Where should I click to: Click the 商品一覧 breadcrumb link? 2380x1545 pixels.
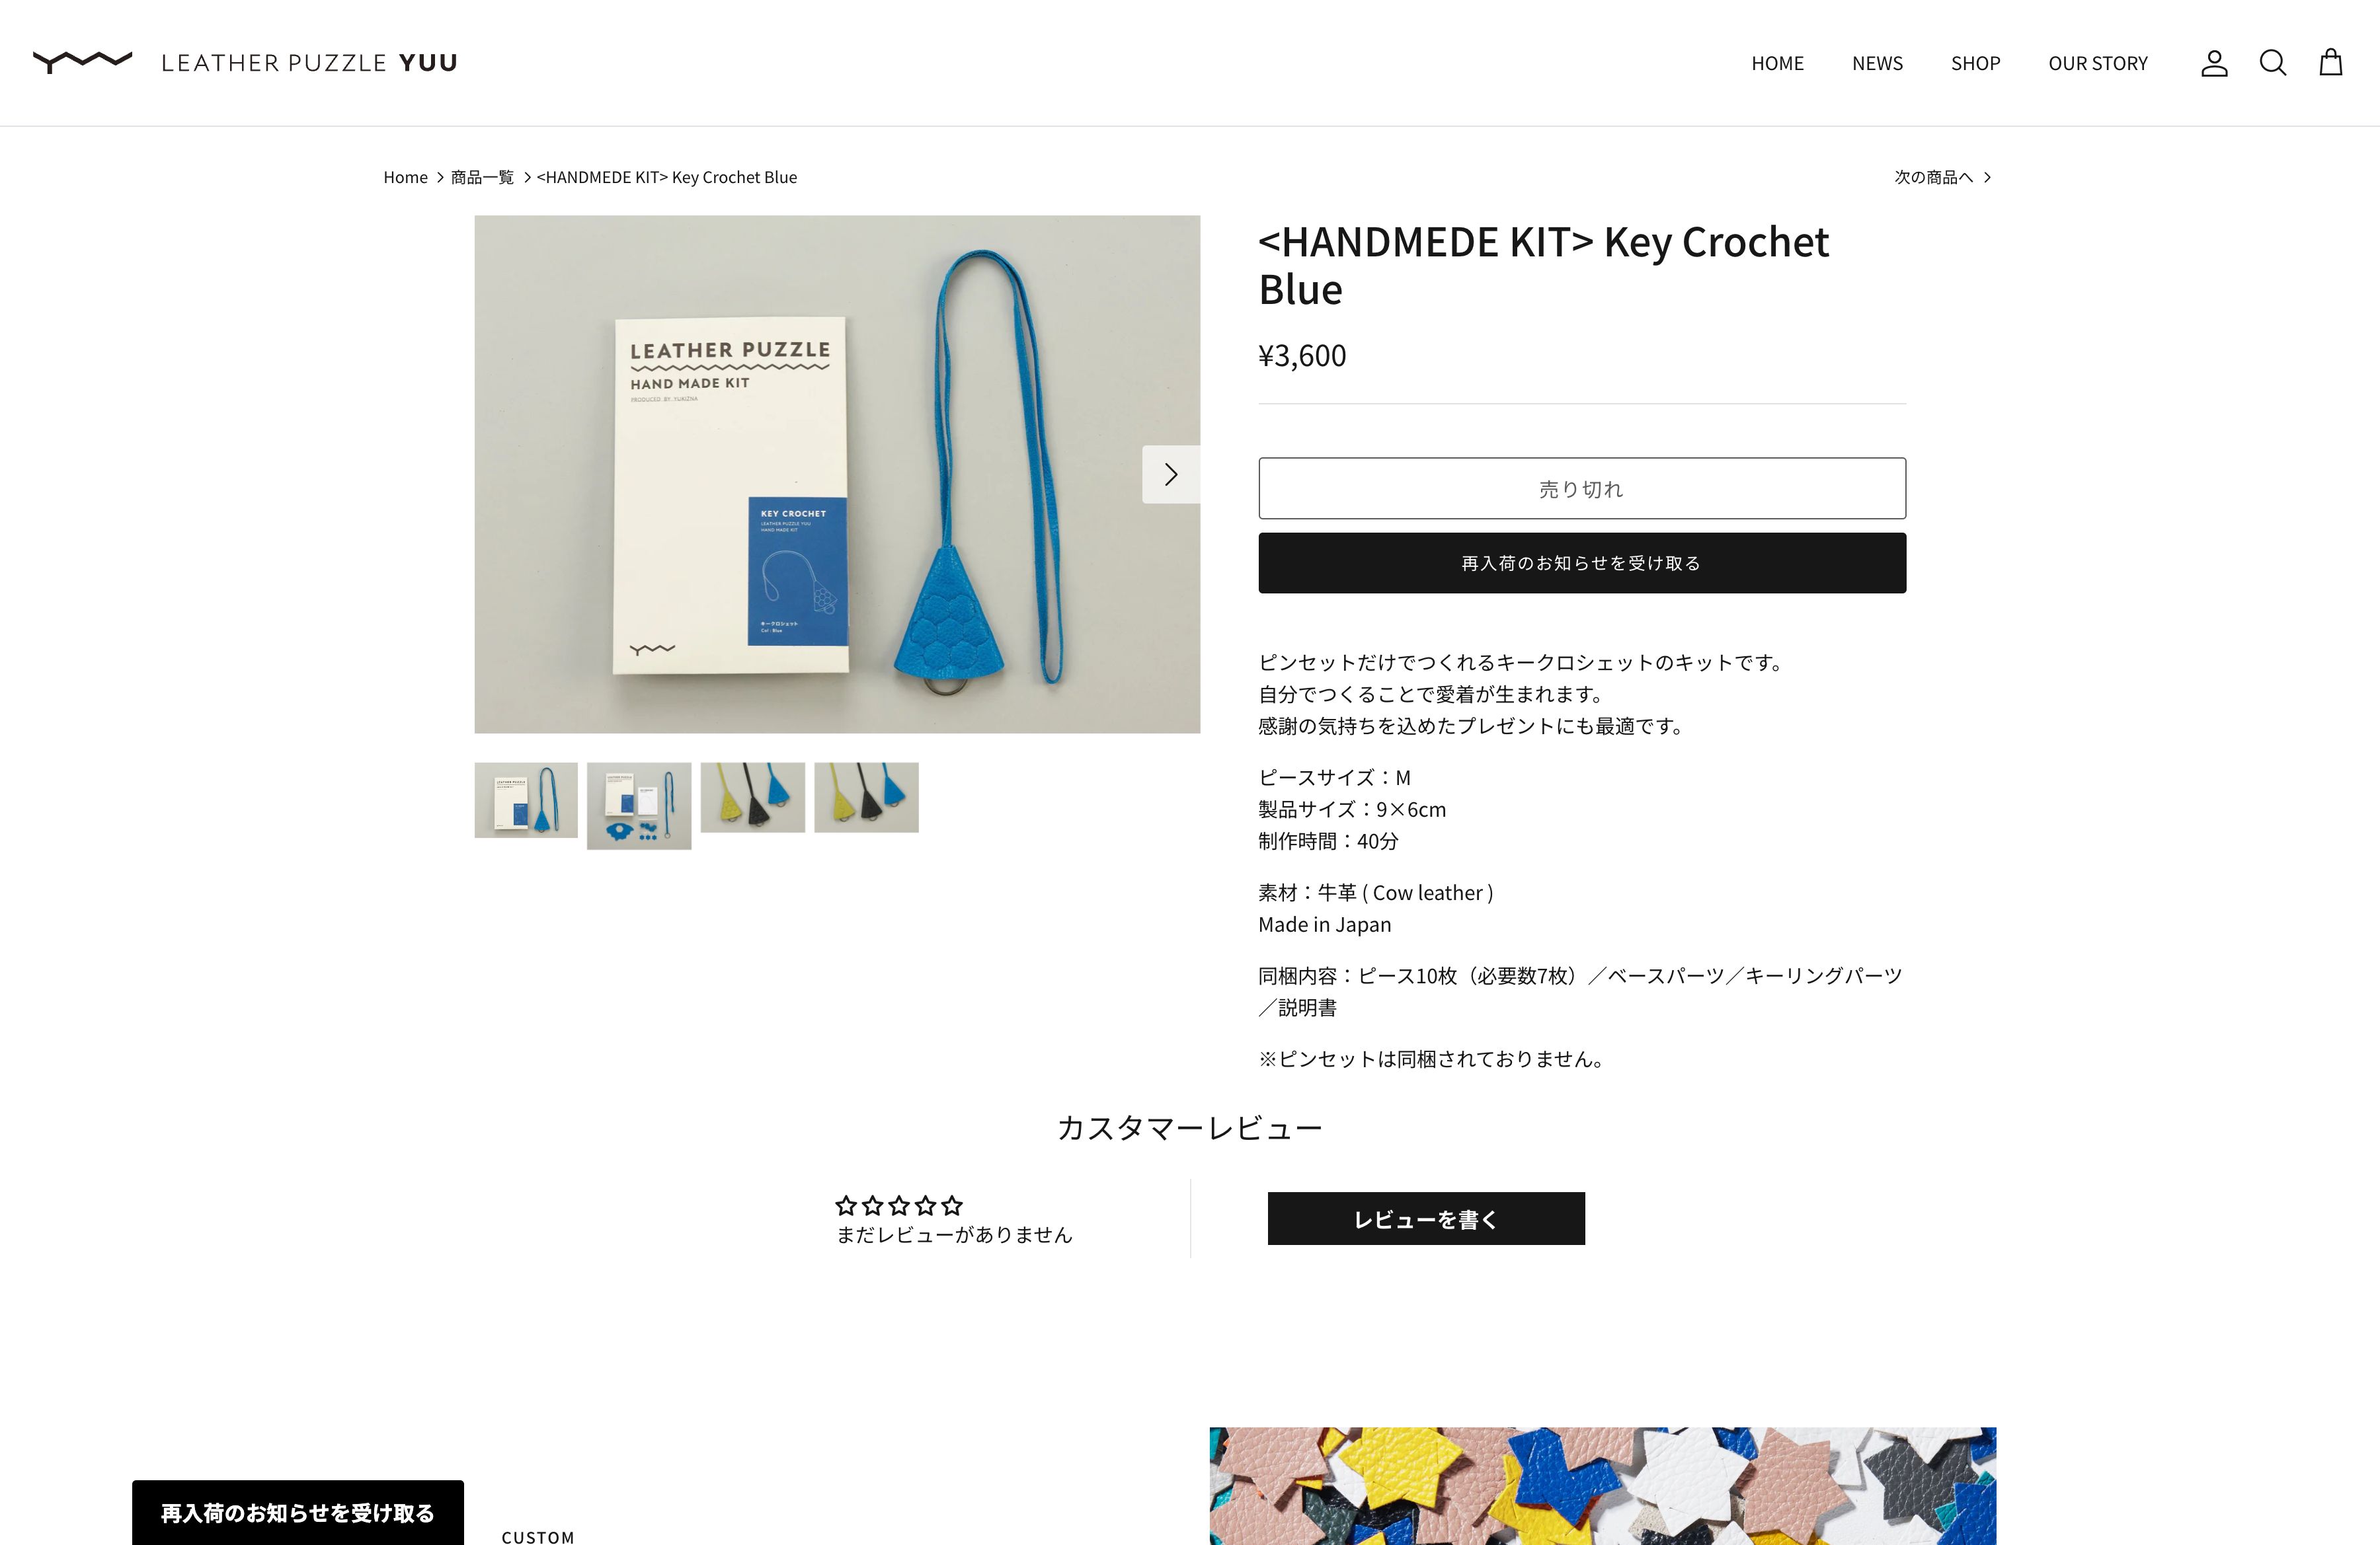[482, 177]
